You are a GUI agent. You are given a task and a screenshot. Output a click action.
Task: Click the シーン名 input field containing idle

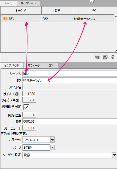click(x=69, y=74)
